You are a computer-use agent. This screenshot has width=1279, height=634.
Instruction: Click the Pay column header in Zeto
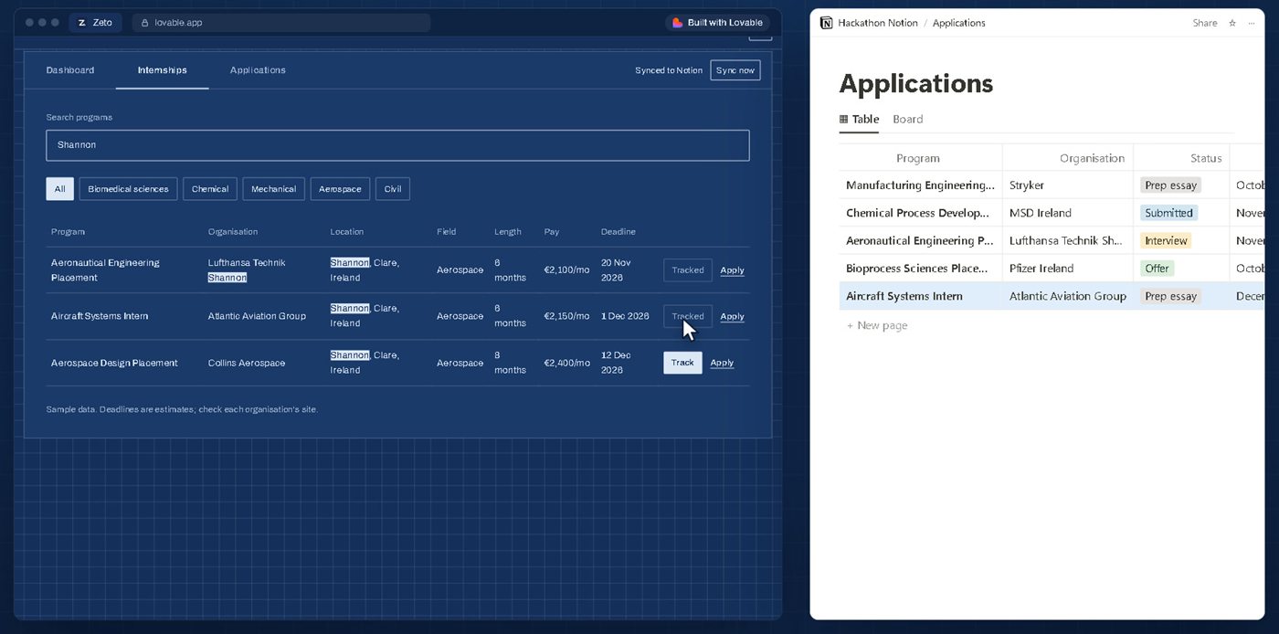coord(551,232)
